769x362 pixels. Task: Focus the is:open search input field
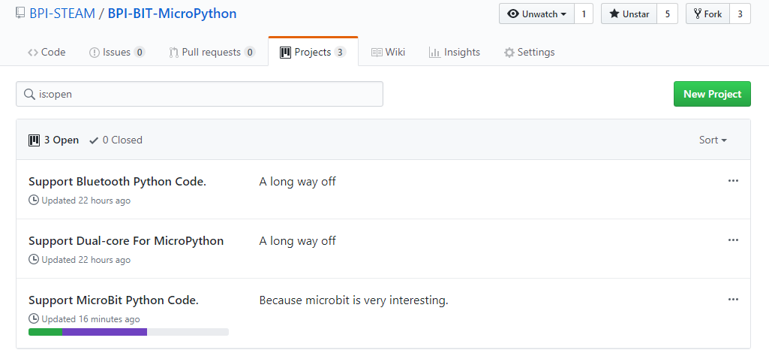click(206, 95)
